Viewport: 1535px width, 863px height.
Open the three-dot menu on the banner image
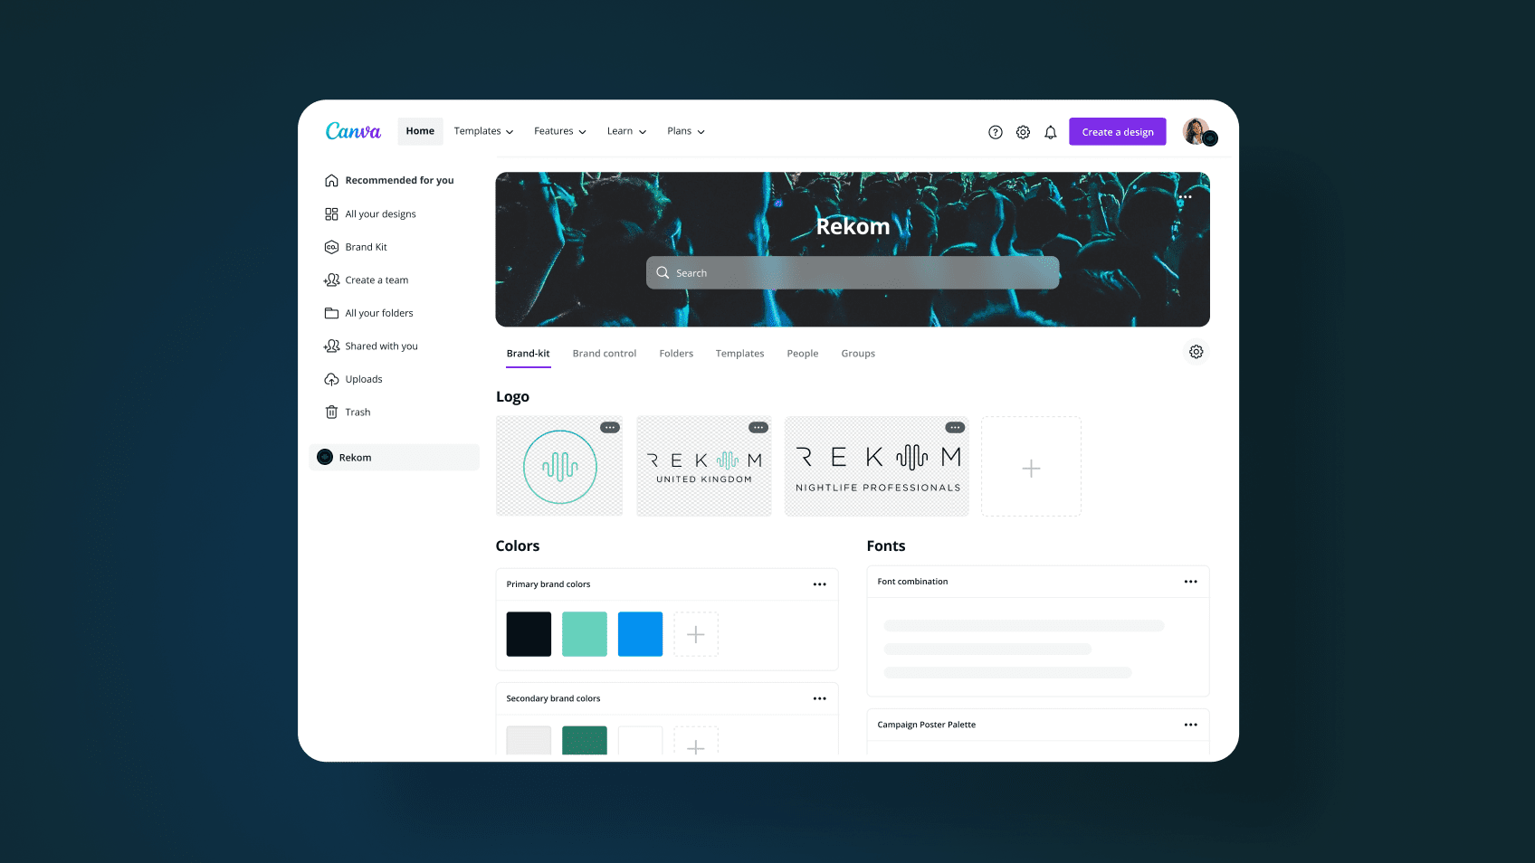click(1185, 197)
